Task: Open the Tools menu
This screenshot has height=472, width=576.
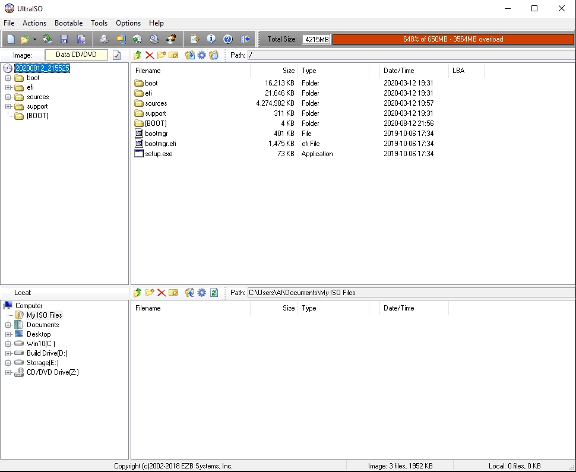Action: click(x=99, y=23)
